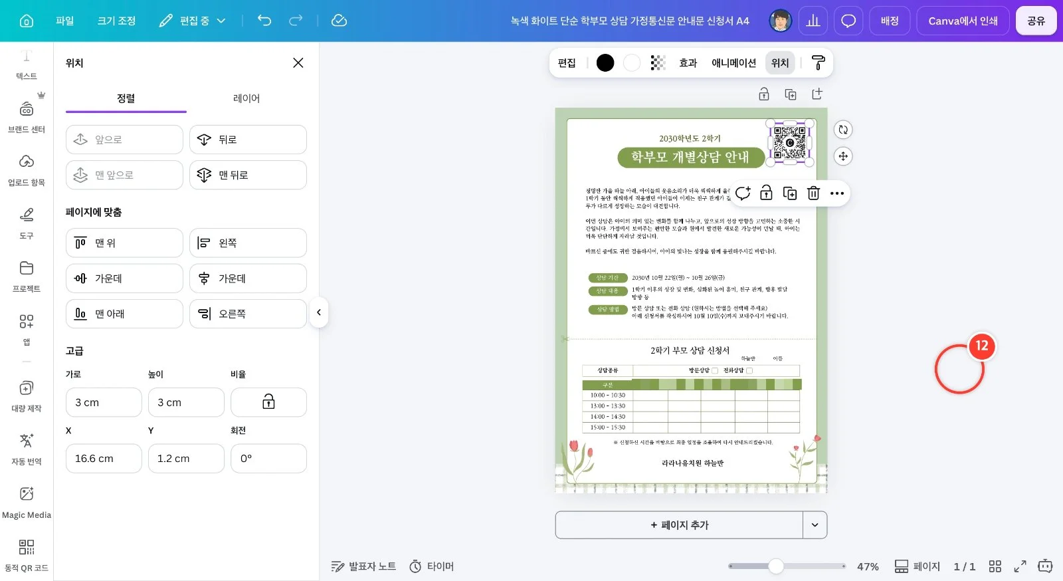
Task: Lock element in floating toolbar
Action: [x=766, y=193]
